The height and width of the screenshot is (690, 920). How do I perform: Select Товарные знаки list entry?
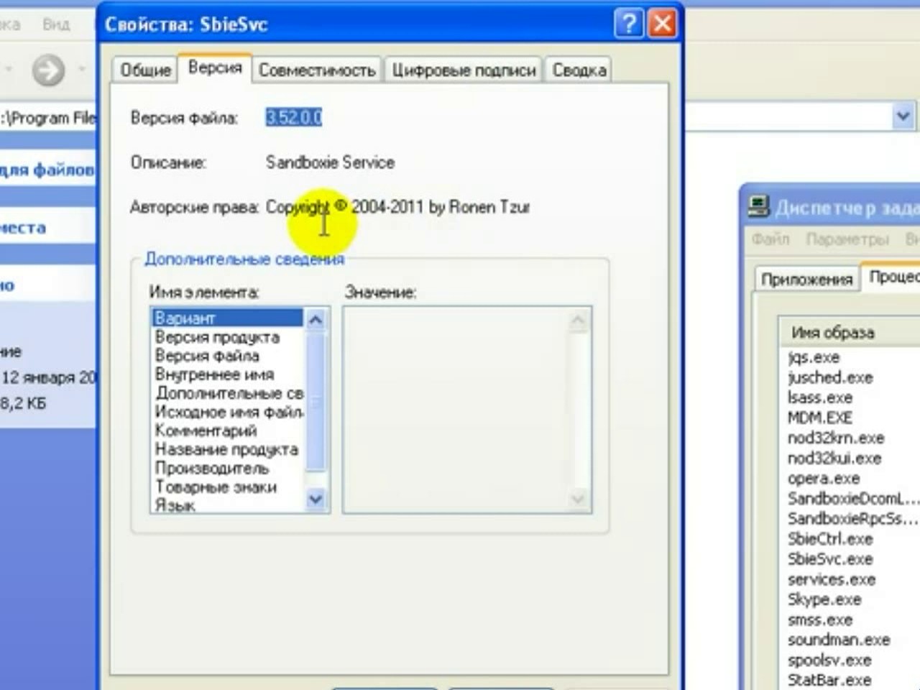tap(216, 487)
